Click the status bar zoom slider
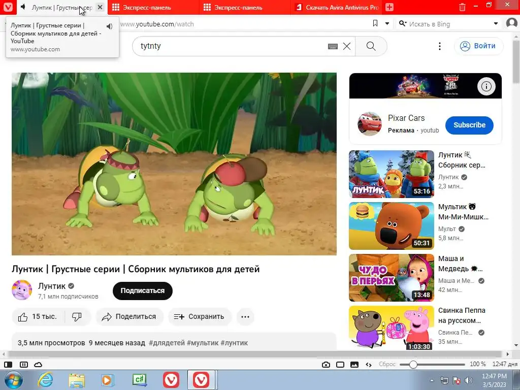520x390 pixels. coord(432,365)
